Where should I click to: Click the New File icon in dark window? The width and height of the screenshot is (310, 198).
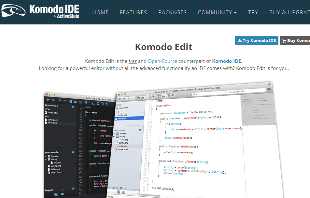[x=71, y=101]
